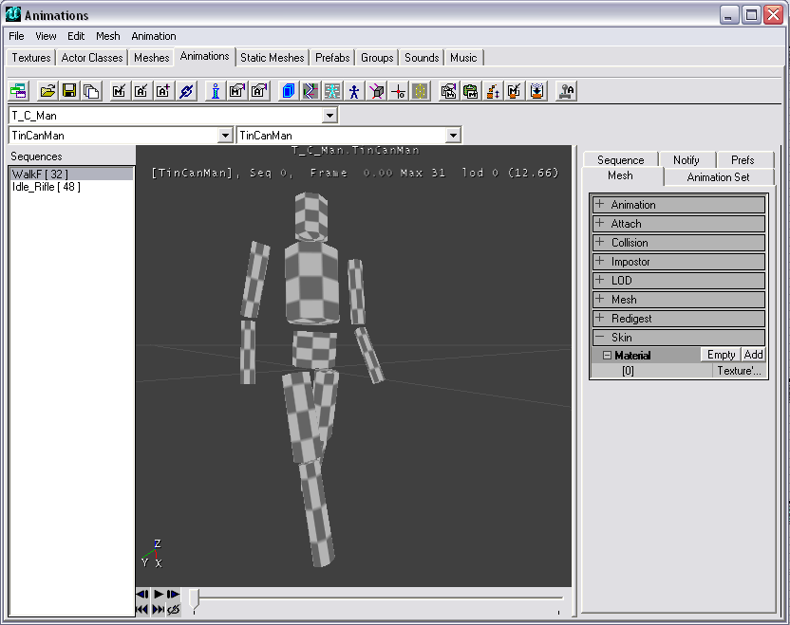Viewport: 790px width, 625px height.
Task: Collapse the Material tree node box
Action: (x=607, y=356)
